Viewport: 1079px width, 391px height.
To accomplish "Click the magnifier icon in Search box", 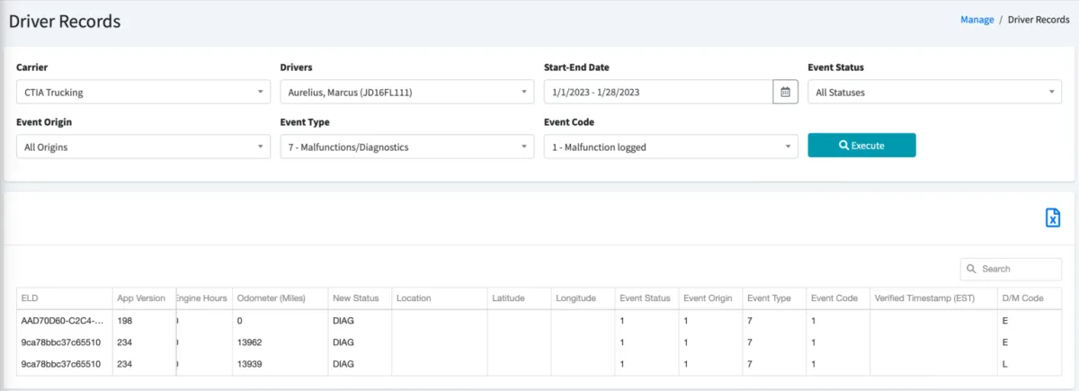I will [x=972, y=269].
